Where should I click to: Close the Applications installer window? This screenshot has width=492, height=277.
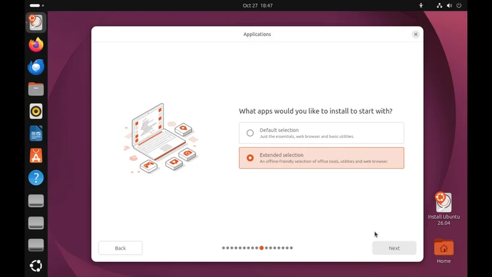(x=415, y=34)
